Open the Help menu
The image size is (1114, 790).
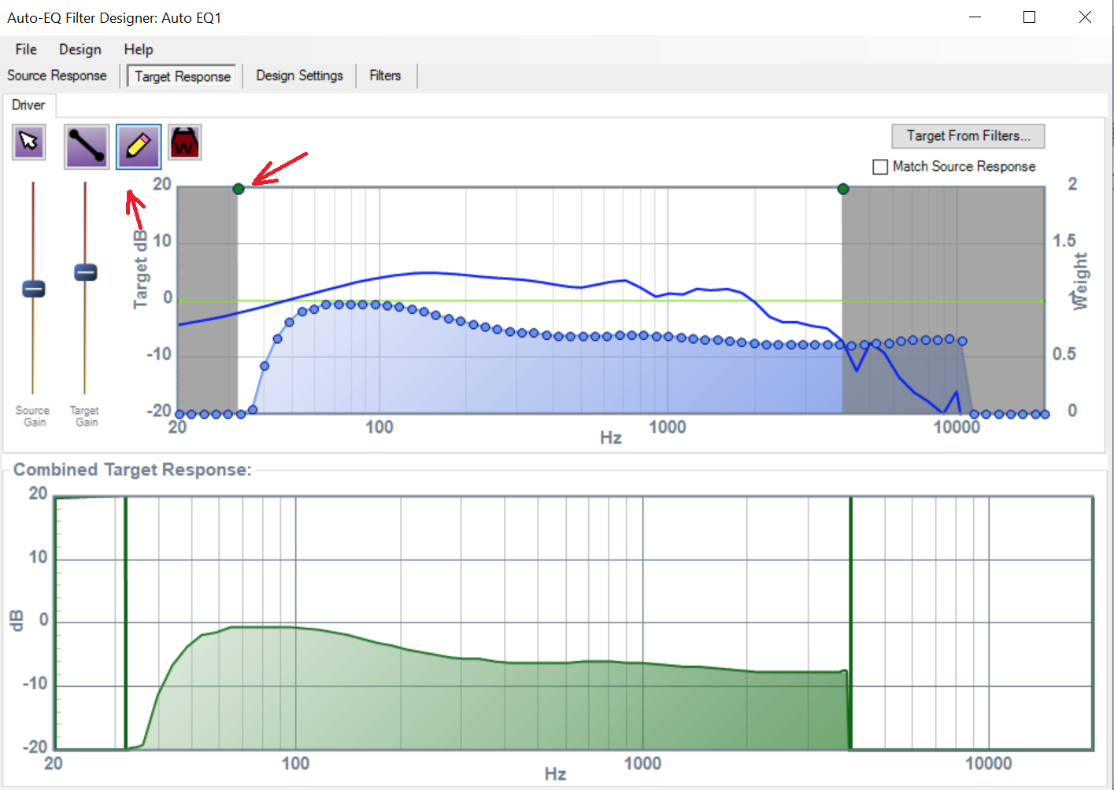(x=139, y=50)
